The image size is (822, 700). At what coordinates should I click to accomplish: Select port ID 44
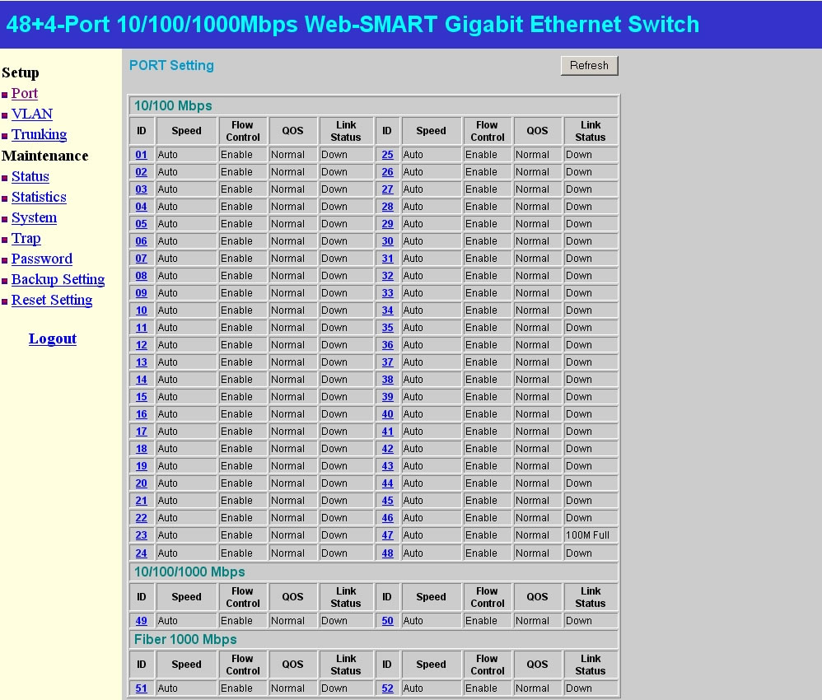[x=387, y=483]
